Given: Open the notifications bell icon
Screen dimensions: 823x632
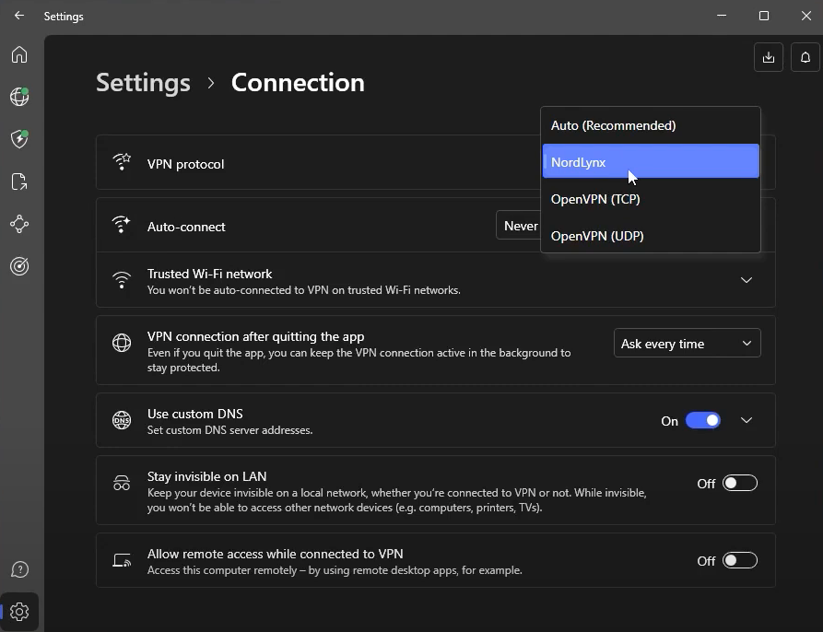Looking at the screenshot, I should coord(805,57).
